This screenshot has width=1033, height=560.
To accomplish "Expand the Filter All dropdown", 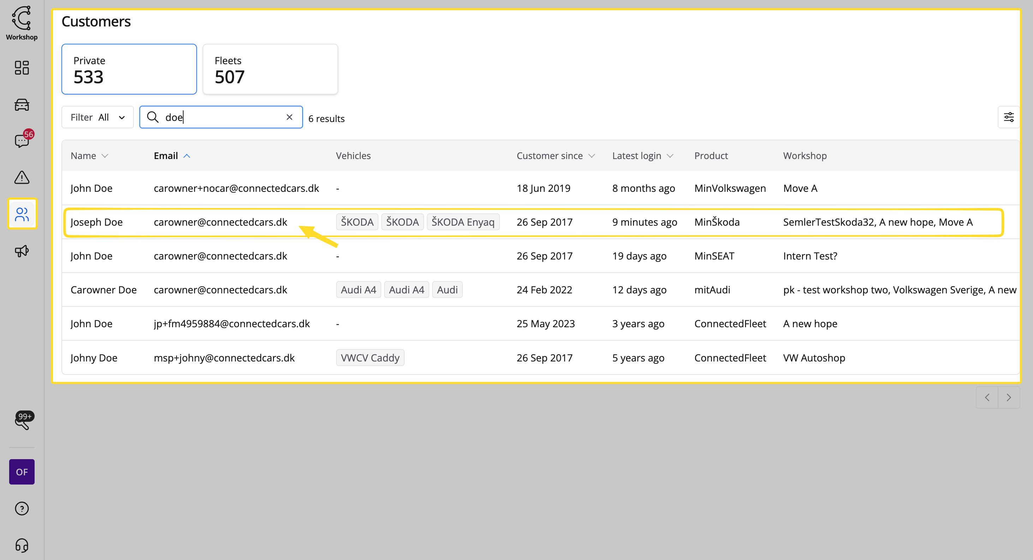I will click(x=97, y=117).
